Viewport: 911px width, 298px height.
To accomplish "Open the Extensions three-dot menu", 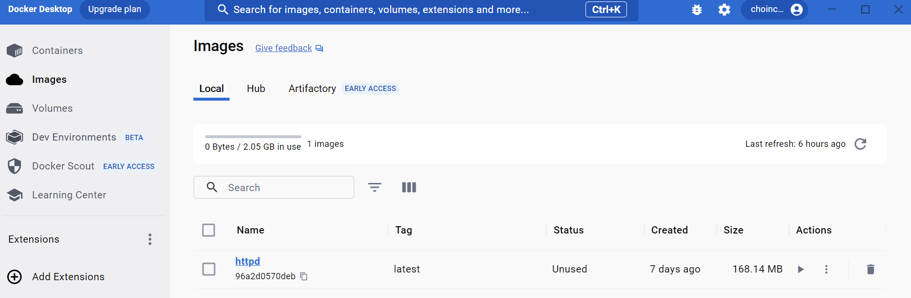I will [x=150, y=239].
